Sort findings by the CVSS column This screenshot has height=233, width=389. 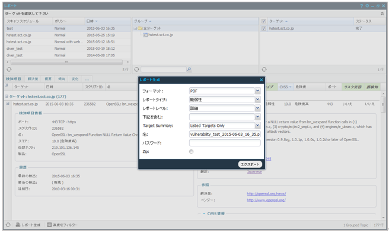285,87
